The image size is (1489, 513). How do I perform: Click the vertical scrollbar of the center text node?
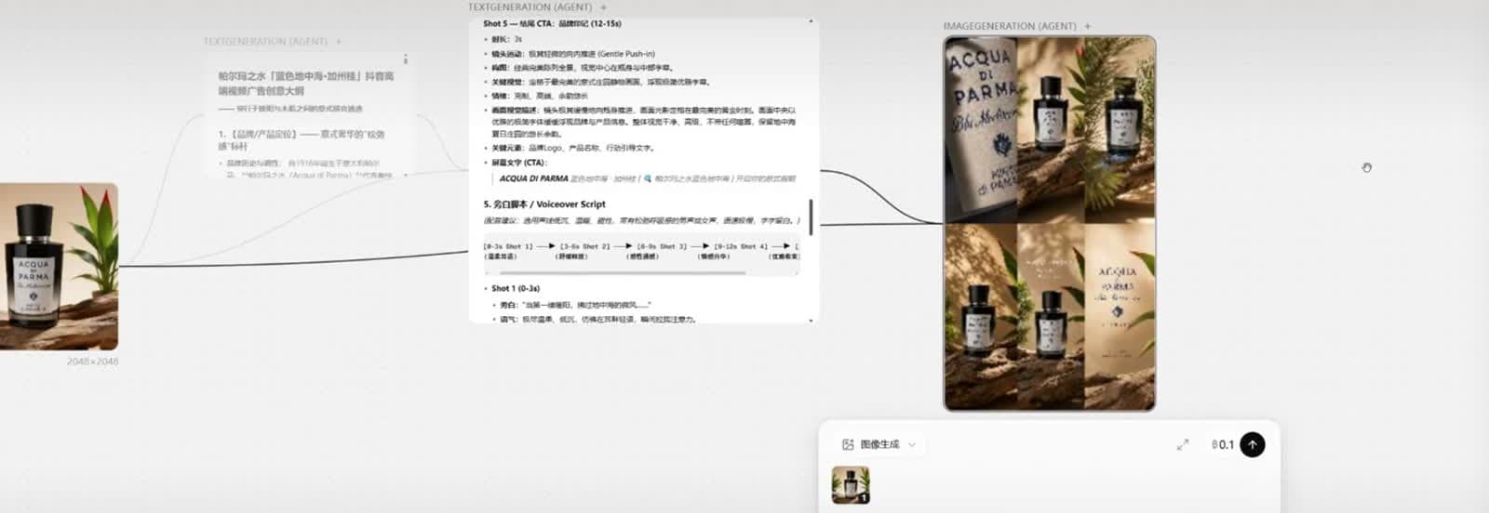(811, 217)
